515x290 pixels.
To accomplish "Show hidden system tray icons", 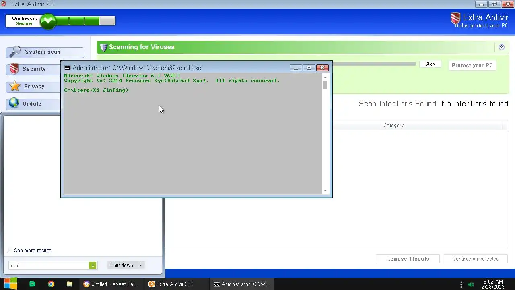I will pyautogui.click(x=461, y=284).
